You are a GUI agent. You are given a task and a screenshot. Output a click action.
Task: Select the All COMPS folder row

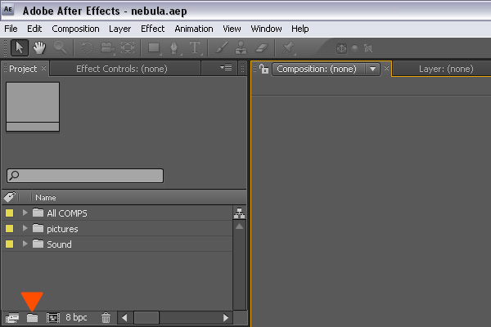point(117,213)
